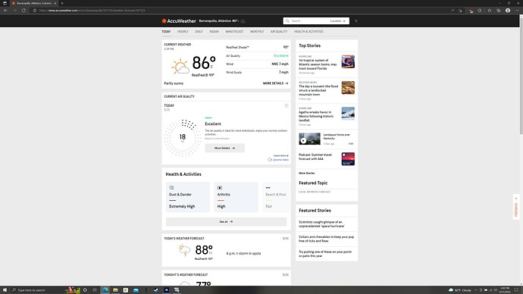Open the browser Favorites star icon
Image resolution: width=523 pixels, height=294 pixels.
click(x=490, y=11)
